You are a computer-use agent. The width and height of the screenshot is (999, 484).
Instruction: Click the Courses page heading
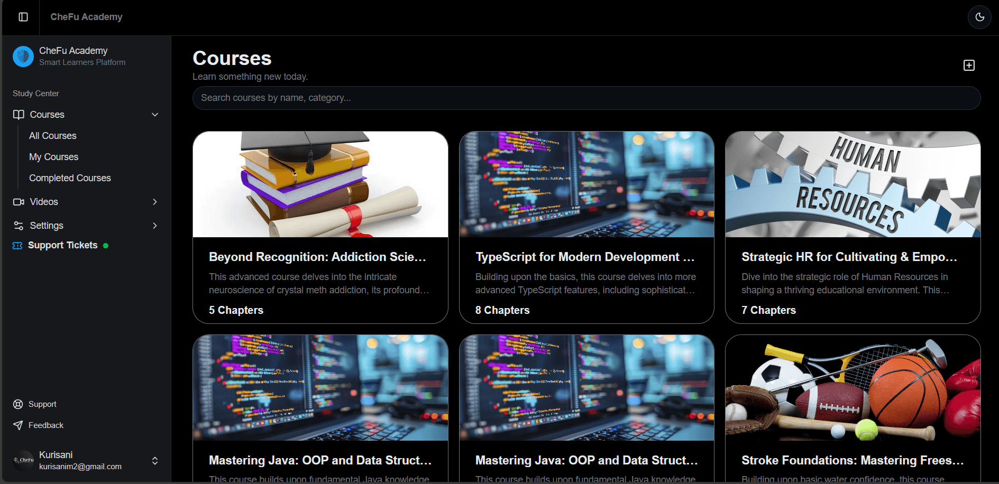click(x=232, y=58)
